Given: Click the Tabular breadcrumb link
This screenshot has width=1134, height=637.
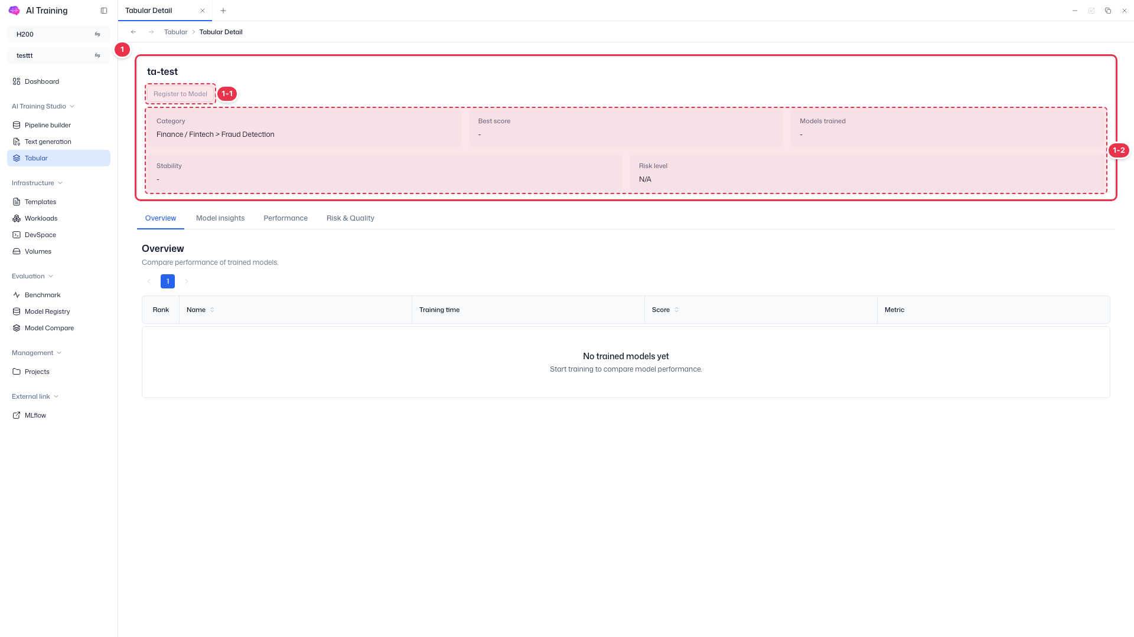Looking at the screenshot, I should point(176,32).
